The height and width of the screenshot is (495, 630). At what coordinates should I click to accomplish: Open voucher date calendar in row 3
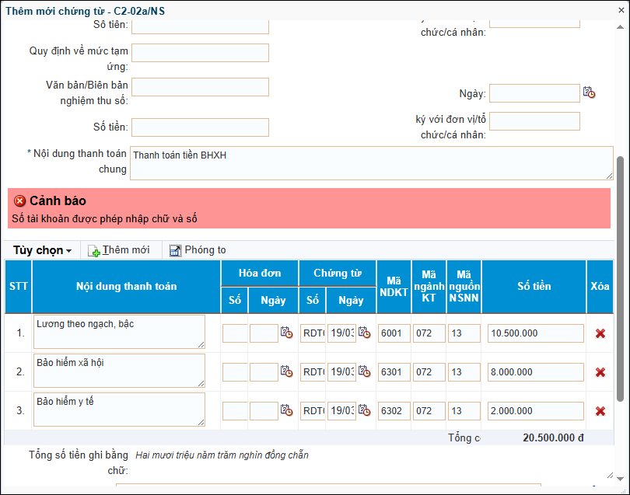364,410
